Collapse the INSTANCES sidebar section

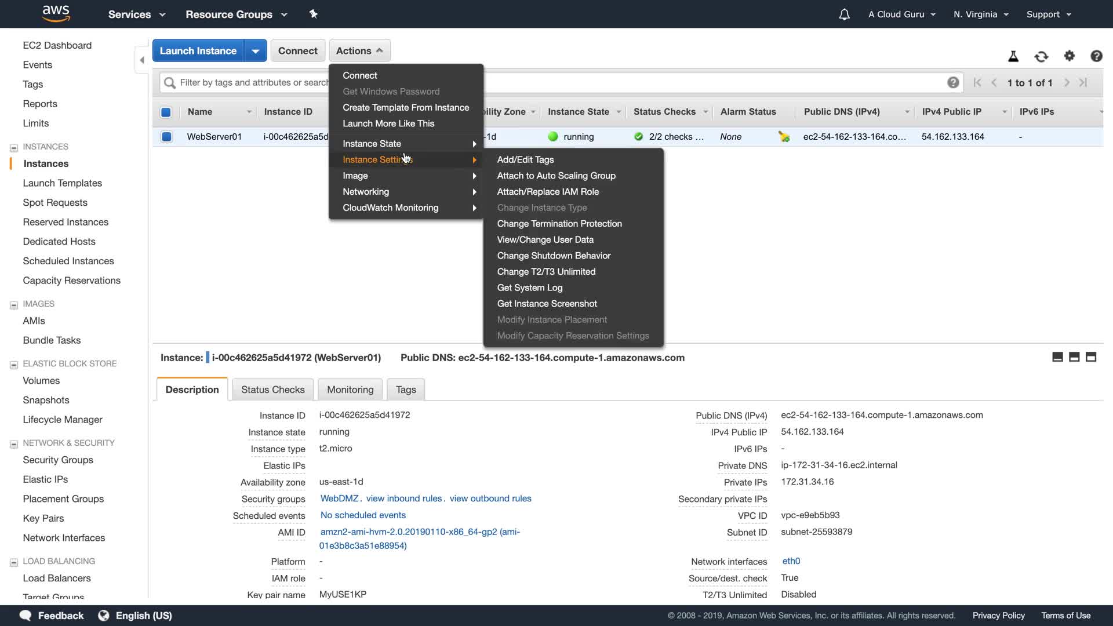click(x=14, y=147)
